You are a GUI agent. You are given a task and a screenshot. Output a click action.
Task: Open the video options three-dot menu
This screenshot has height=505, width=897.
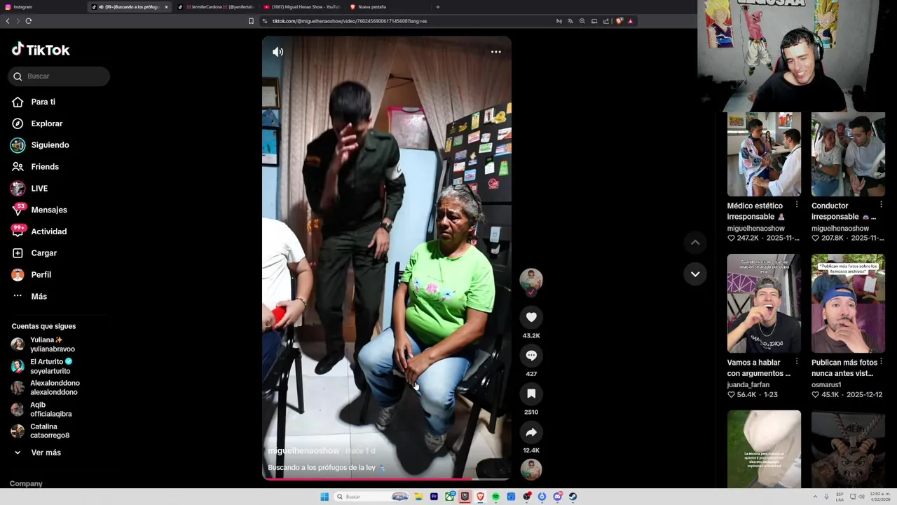click(x=496, y=52)
